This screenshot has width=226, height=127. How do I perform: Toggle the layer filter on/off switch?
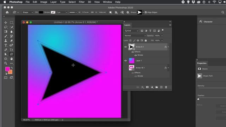point(163,30)
